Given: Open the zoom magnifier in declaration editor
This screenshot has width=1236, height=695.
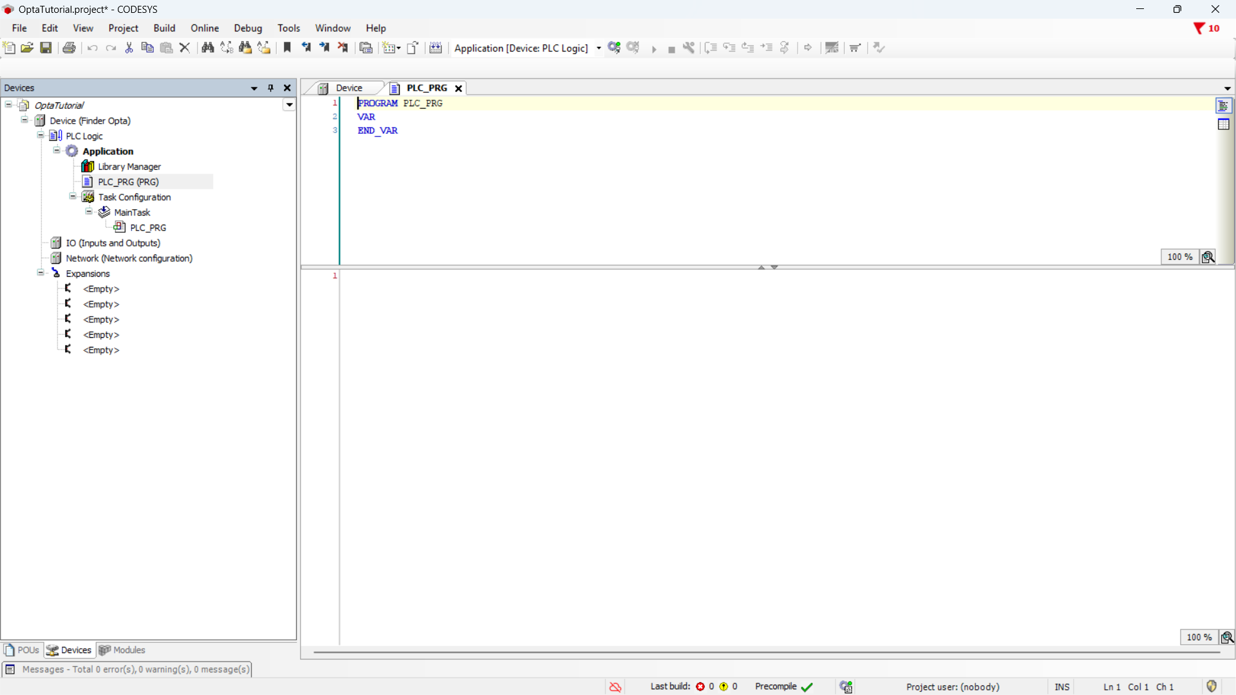Looking at the screenshot, I should coord(1208,257).
